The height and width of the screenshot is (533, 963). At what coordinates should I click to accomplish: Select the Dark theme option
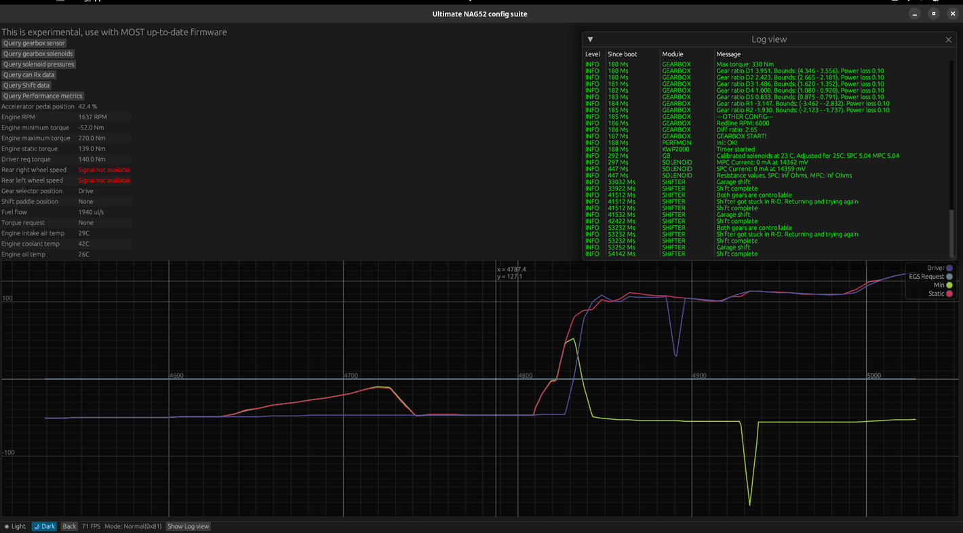44,526
